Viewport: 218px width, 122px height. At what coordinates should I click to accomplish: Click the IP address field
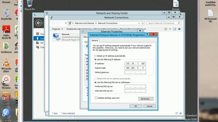point(135,63)
